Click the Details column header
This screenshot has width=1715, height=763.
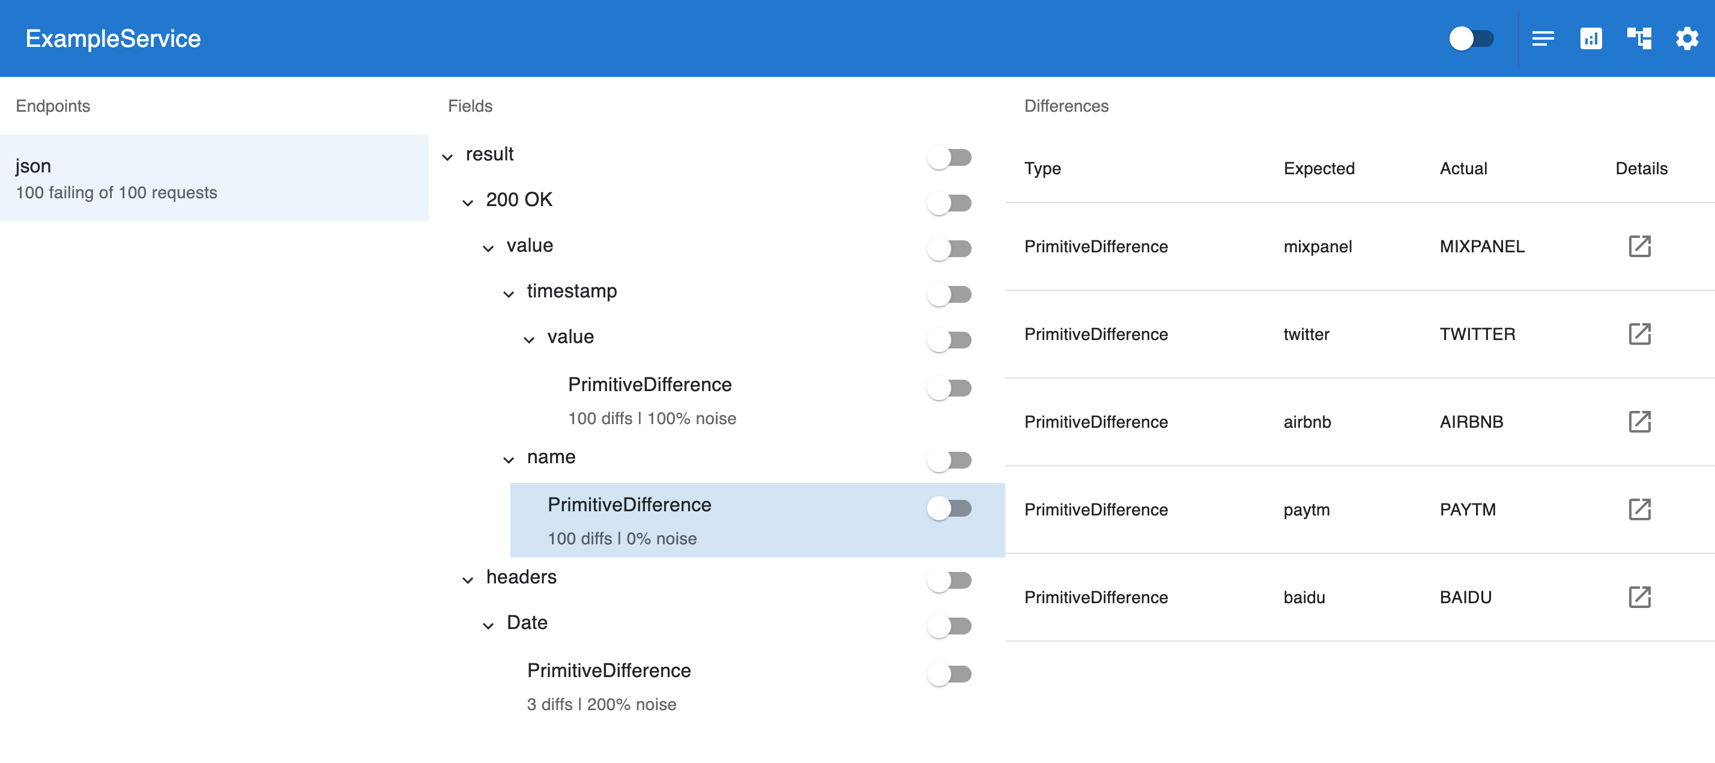pos(1641,169)
